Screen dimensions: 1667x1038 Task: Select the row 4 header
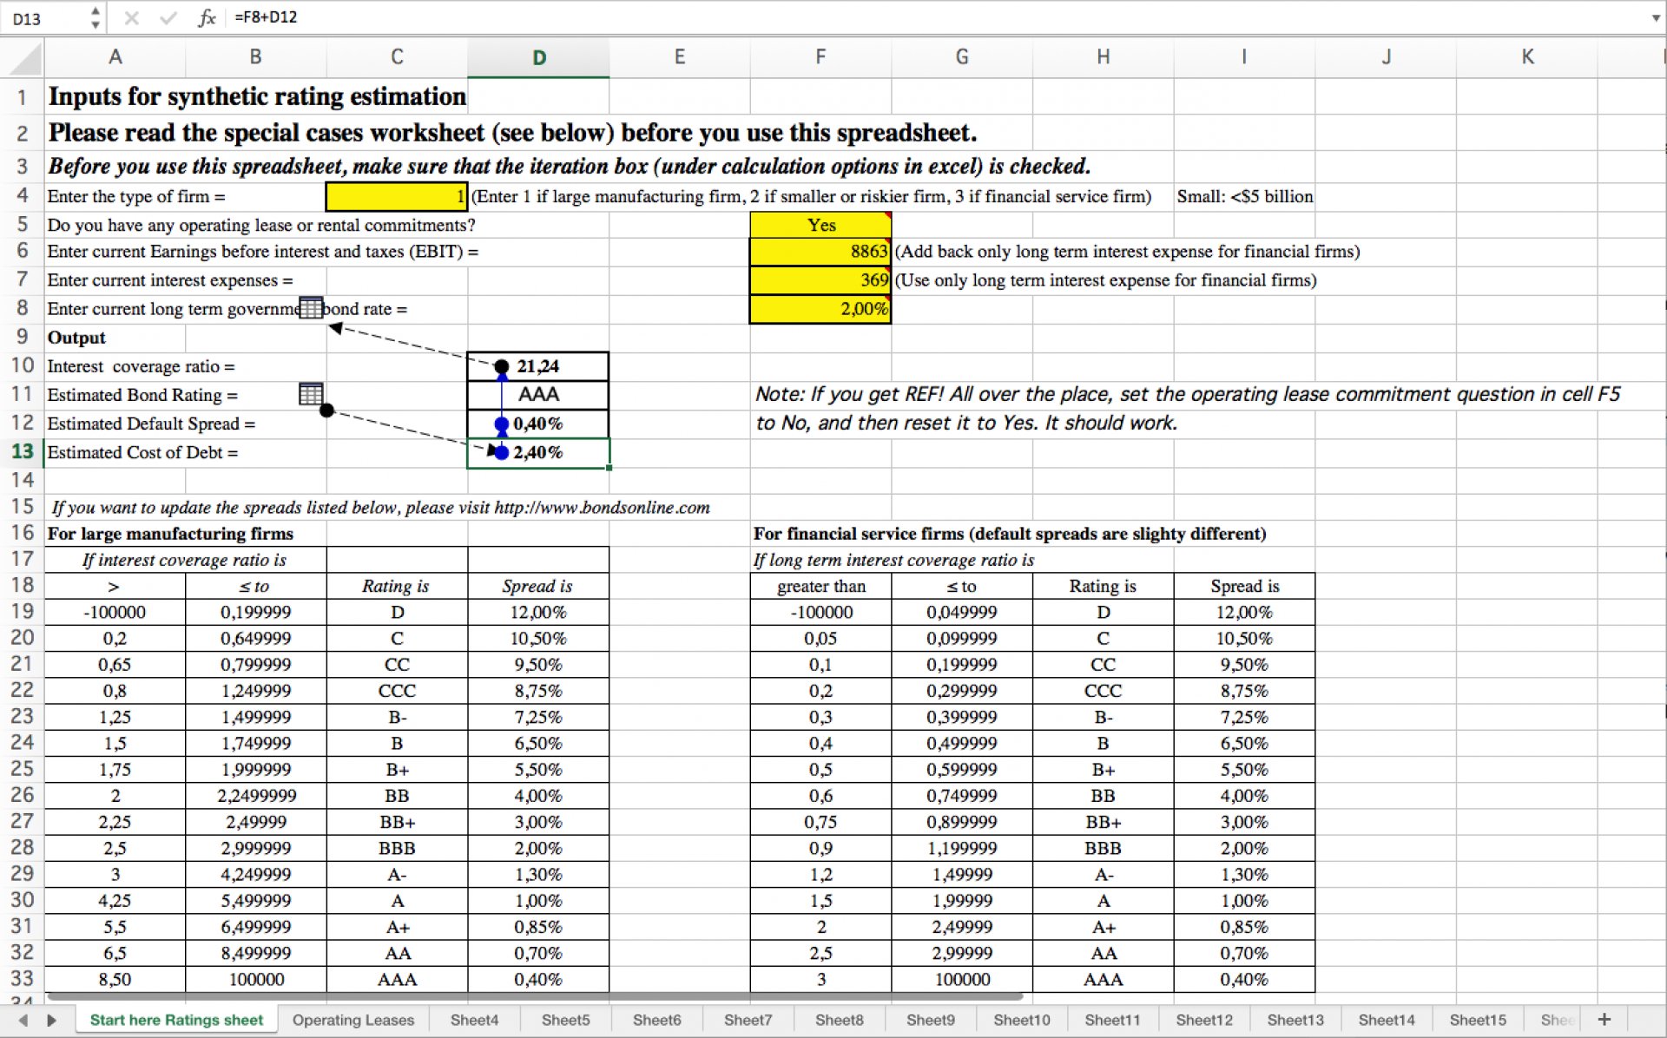[x=23, y=195]
